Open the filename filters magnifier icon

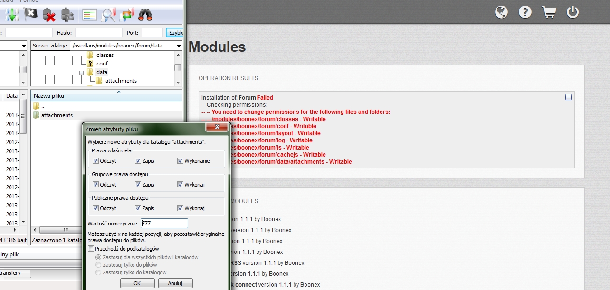click(x=109, y=15)
